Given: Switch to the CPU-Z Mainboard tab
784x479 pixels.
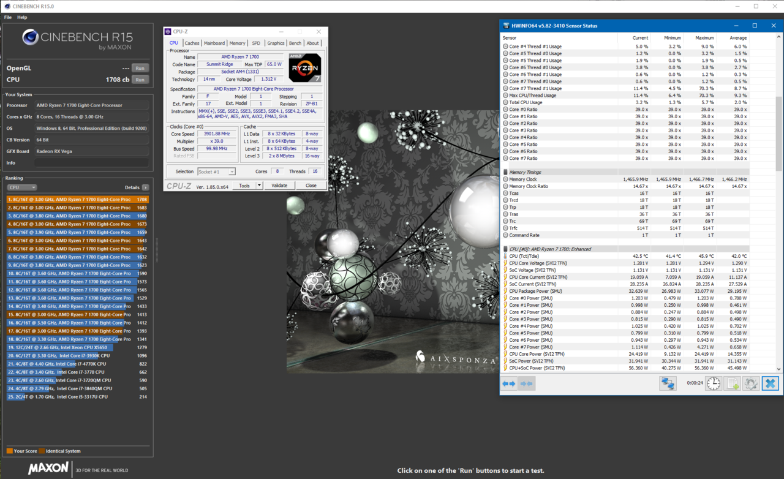Looking at the screenshot, I should [x=214, y=43].
